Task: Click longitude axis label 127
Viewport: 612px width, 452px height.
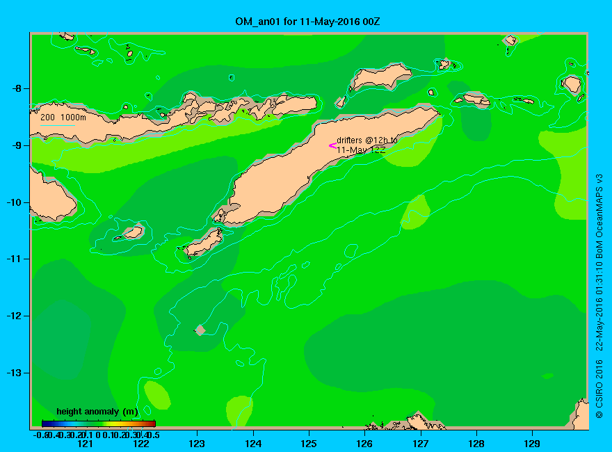Action: pyautogui.click(x=421, y=444)
